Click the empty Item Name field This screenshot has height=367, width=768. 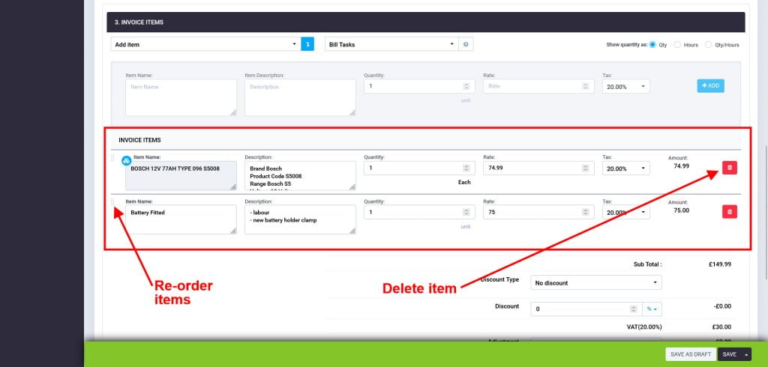tap(181, 97)
